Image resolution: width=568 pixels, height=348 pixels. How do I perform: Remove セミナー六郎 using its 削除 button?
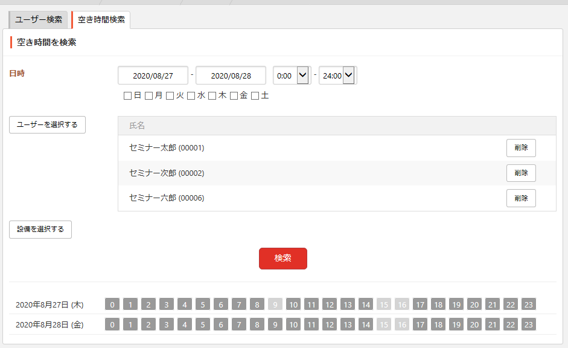pos(521,198)
